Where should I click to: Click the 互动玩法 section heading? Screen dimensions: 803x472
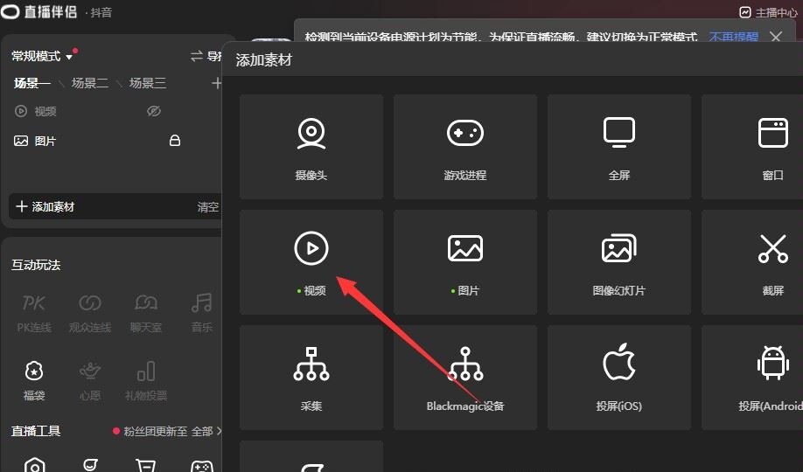click(x=36, y=265)
